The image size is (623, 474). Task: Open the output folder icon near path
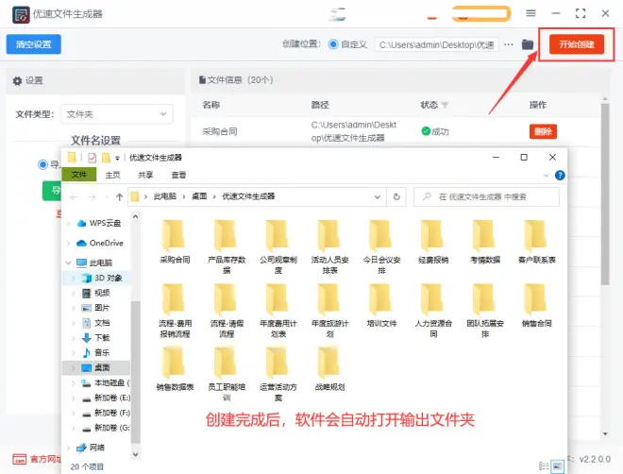(x=528, y=44)
